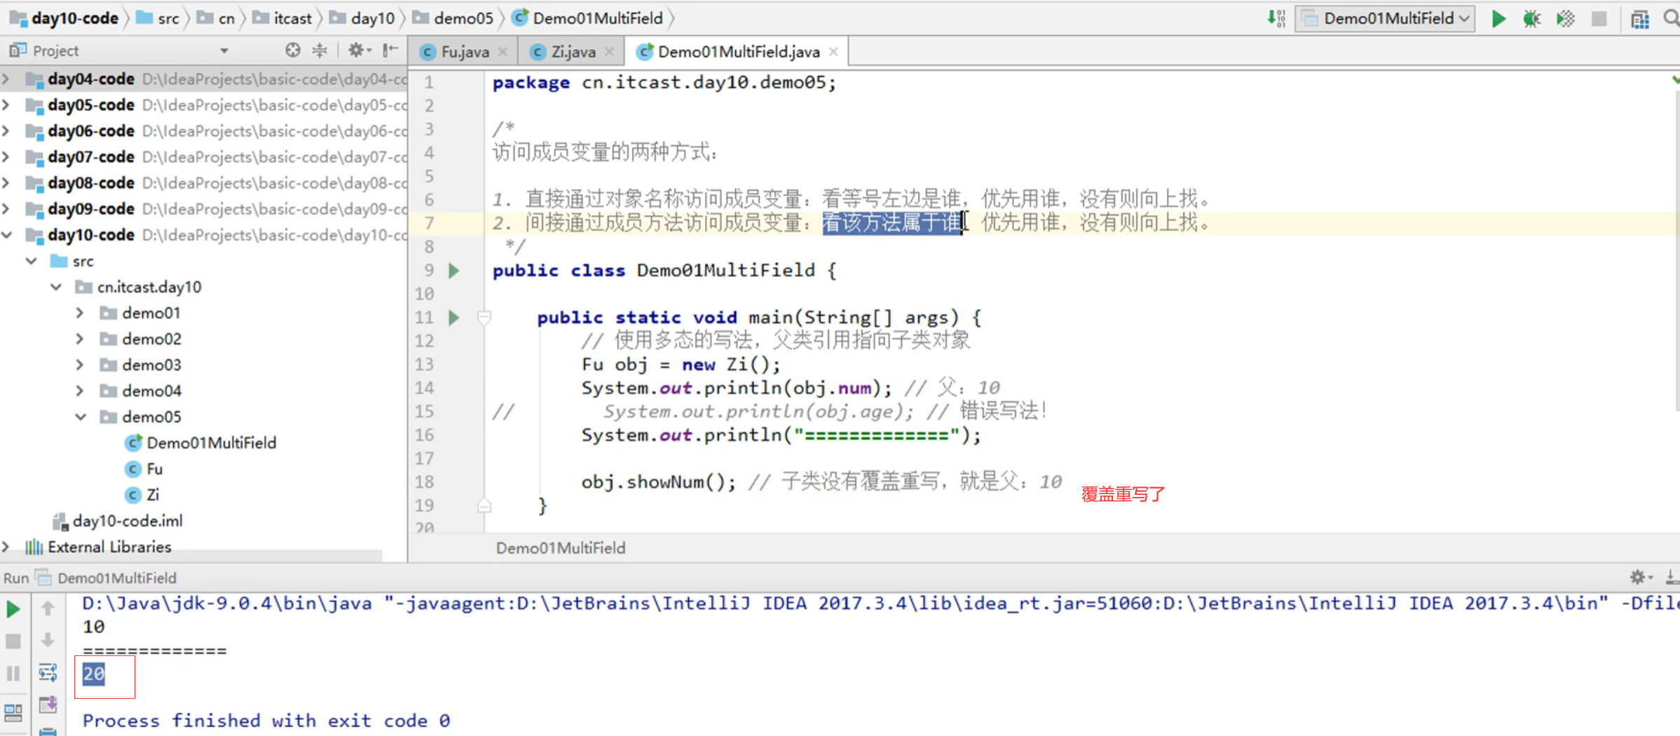
Task: Expand the day09-code module
Action: point(6,208)
